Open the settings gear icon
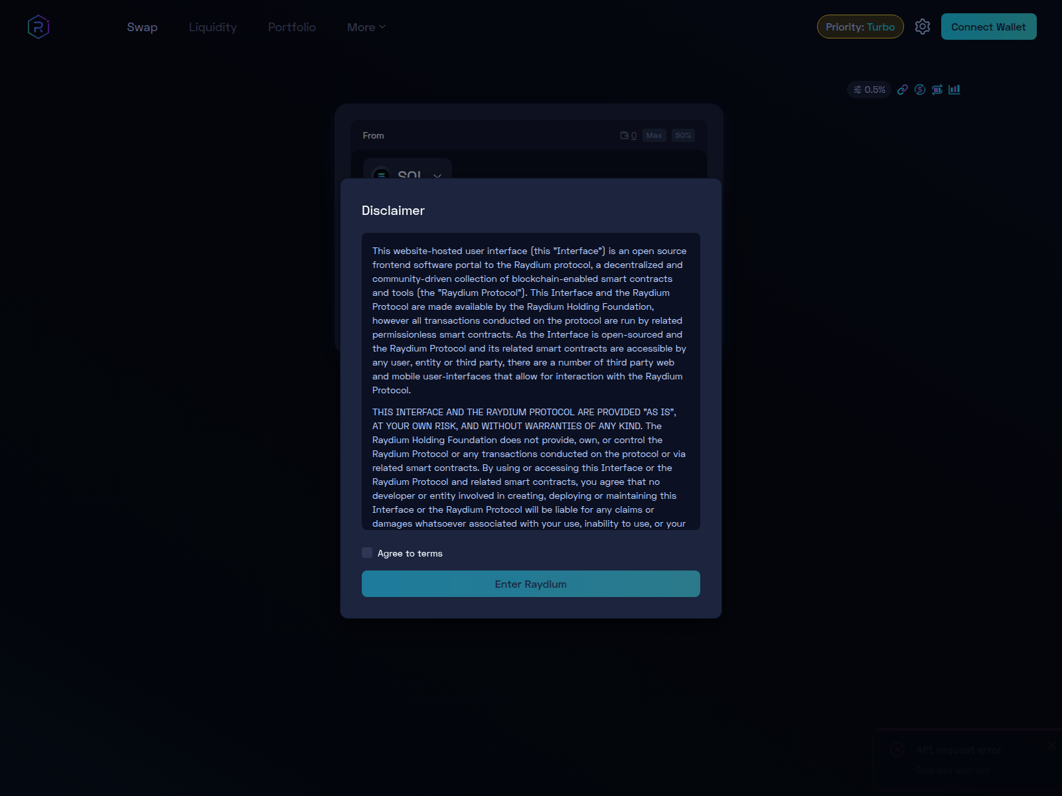The image size is (1062, 796). tap(923, 27)
